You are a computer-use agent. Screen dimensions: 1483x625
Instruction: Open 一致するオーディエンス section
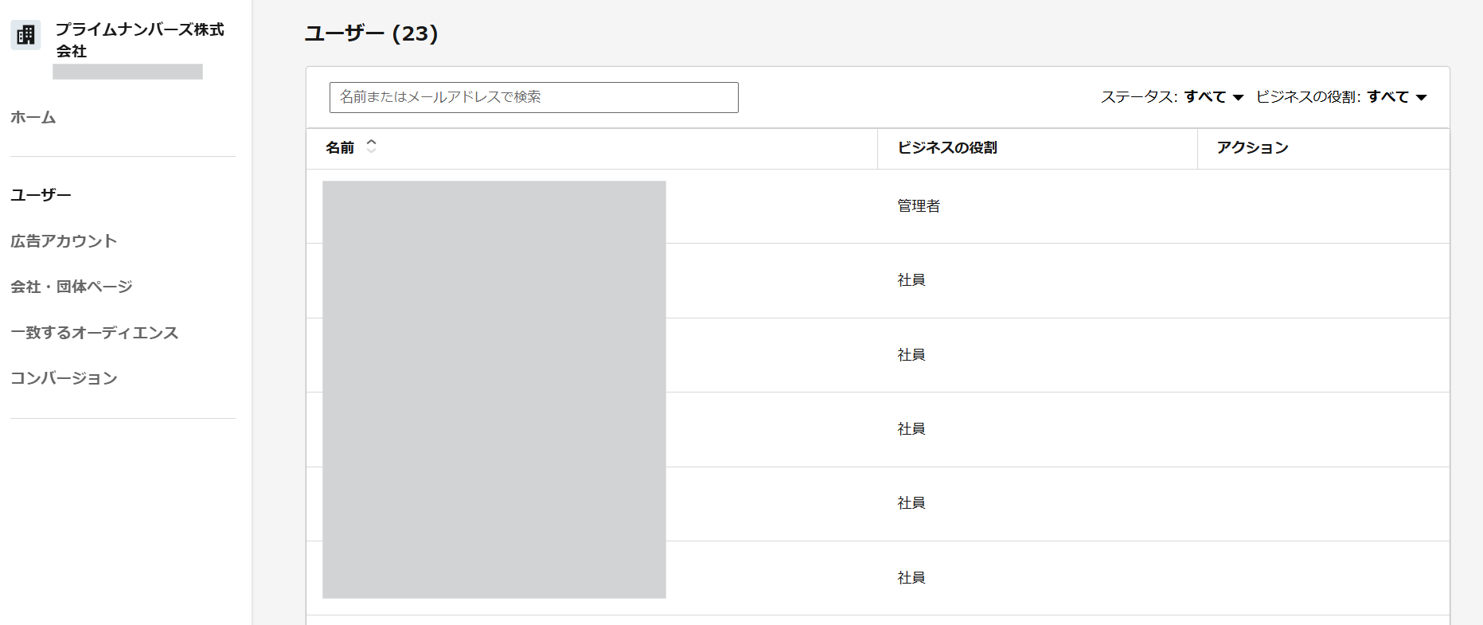click(94, 333)
